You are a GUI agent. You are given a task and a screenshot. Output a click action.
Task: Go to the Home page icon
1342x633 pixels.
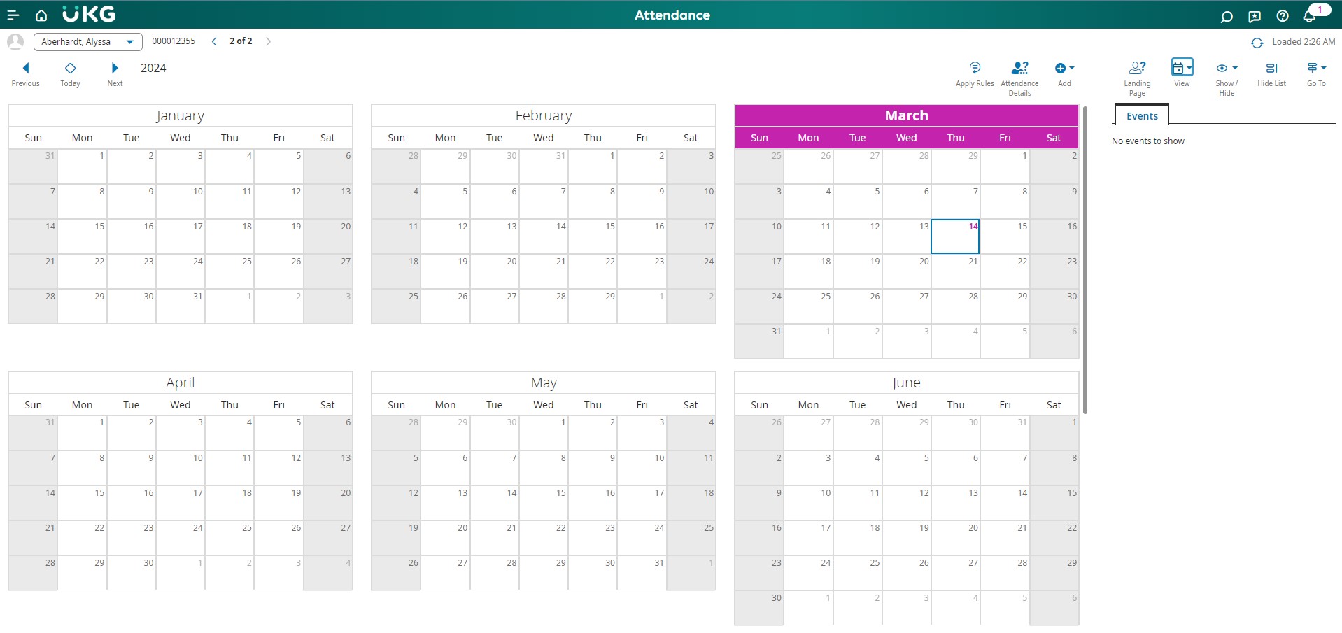pyautogui.click(x=41, y=15)
